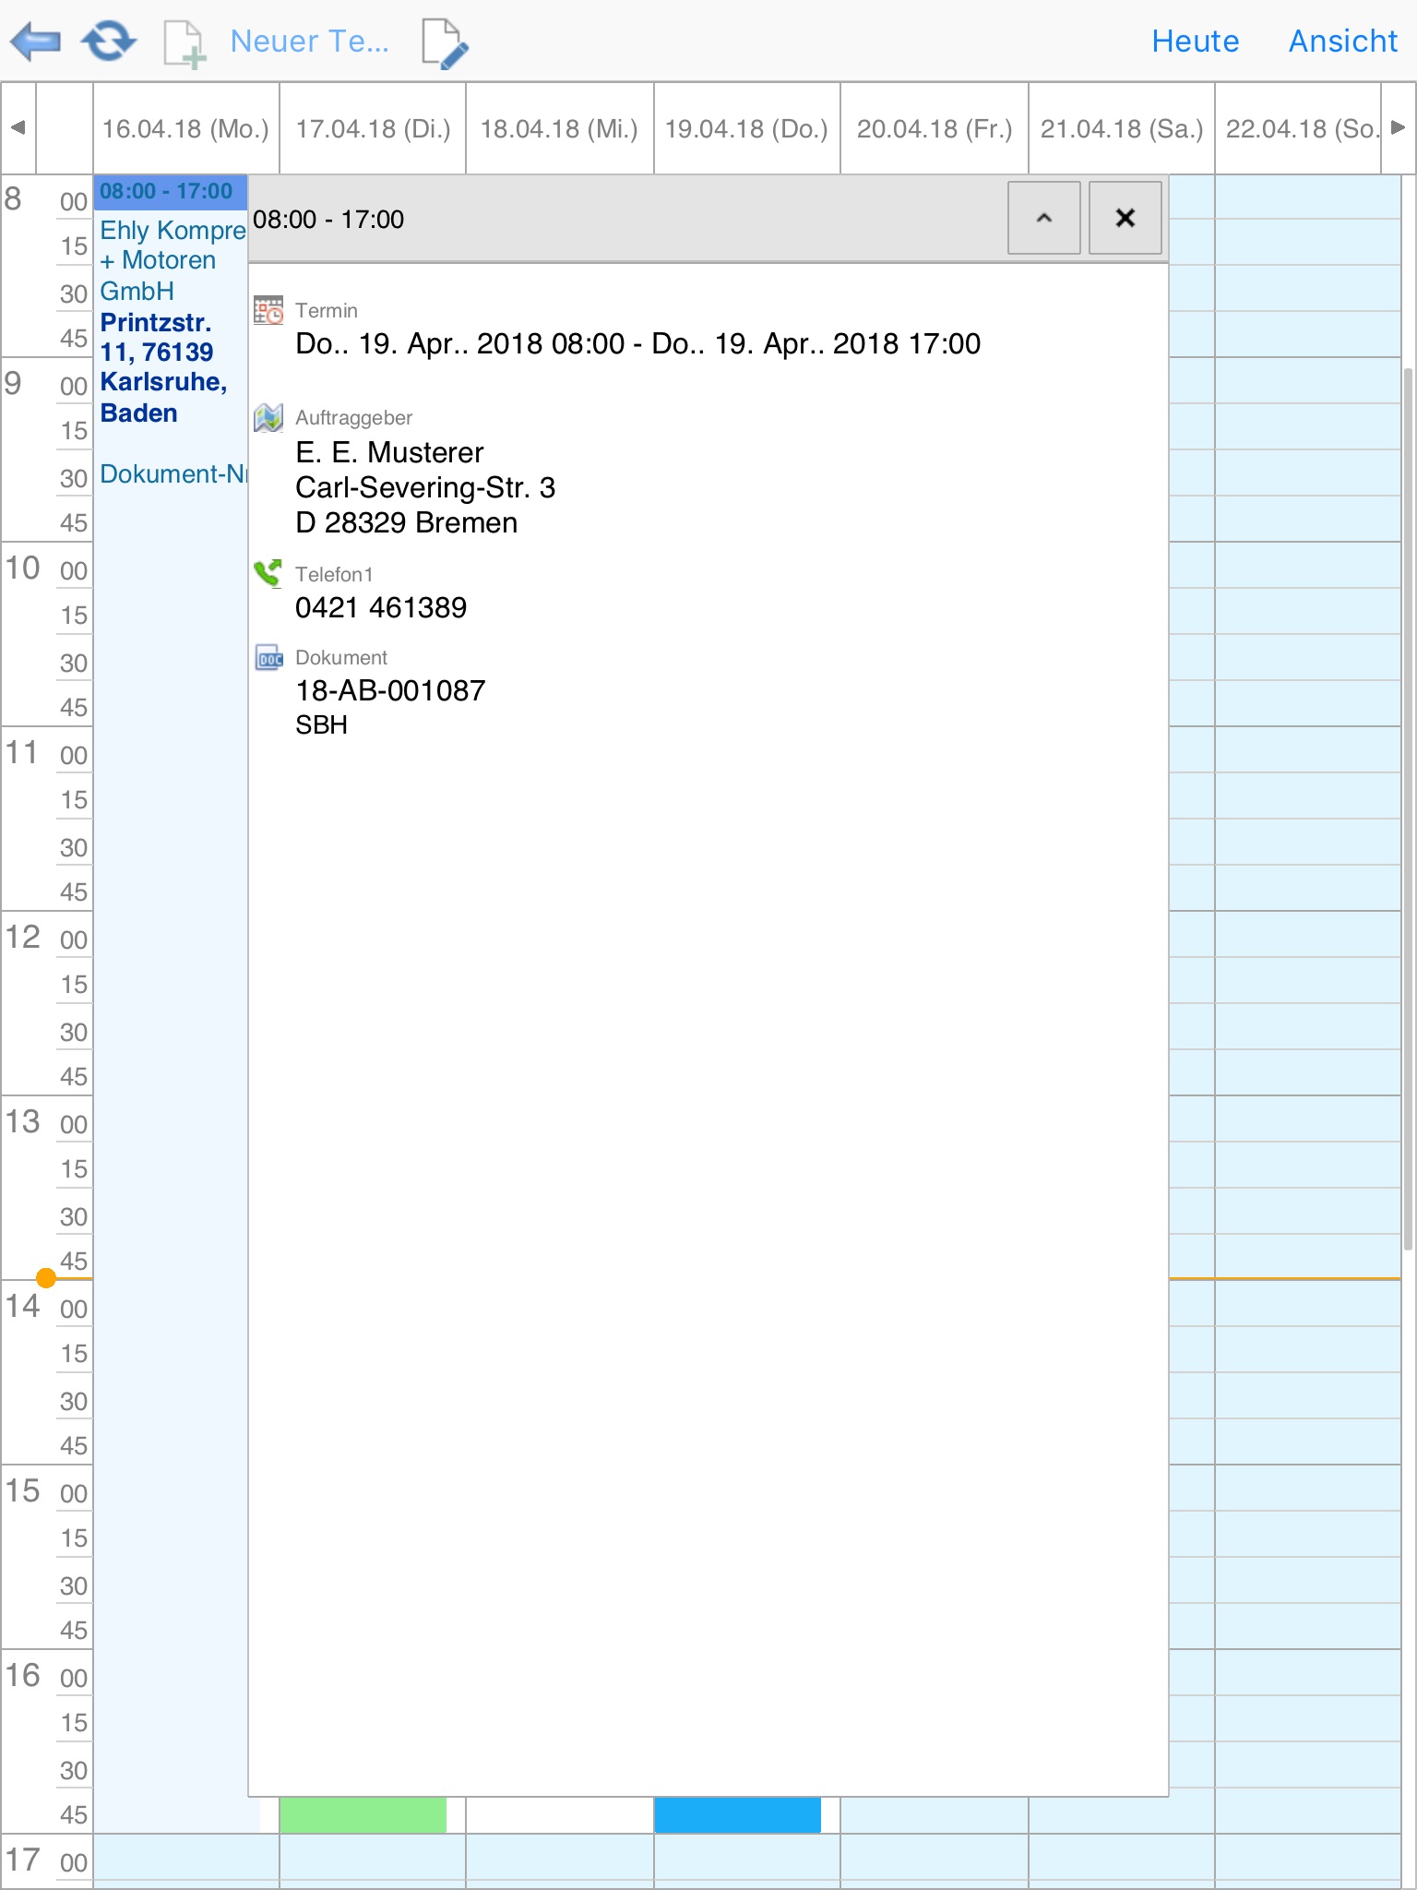Collapse the appointment detail popup with chevron
Viewport: 1417px width, 1890px height.
click(x=1043, y=218)
